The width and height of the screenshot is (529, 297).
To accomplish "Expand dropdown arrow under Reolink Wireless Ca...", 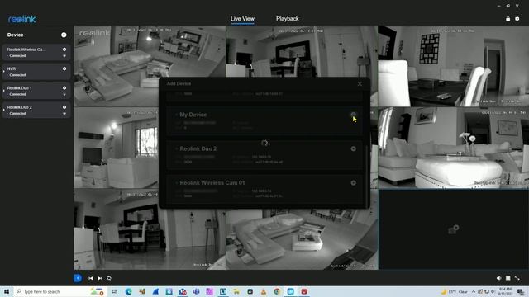I will (x=64, y=56).
